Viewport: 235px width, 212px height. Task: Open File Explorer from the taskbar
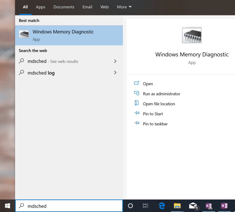(177, 206)
